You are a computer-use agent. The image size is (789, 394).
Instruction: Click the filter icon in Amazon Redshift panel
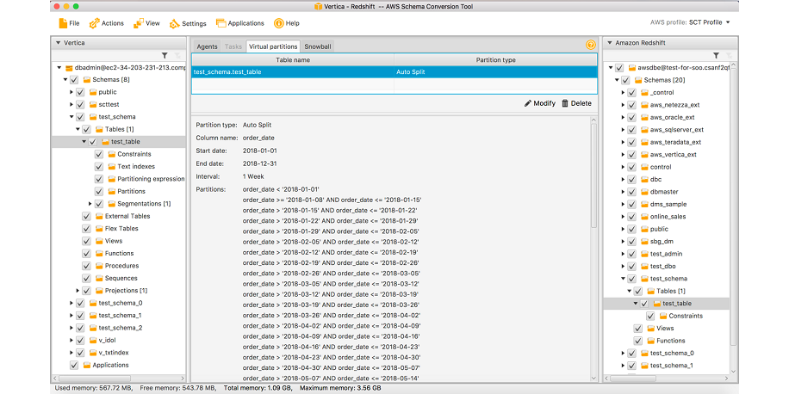[716, 56]
